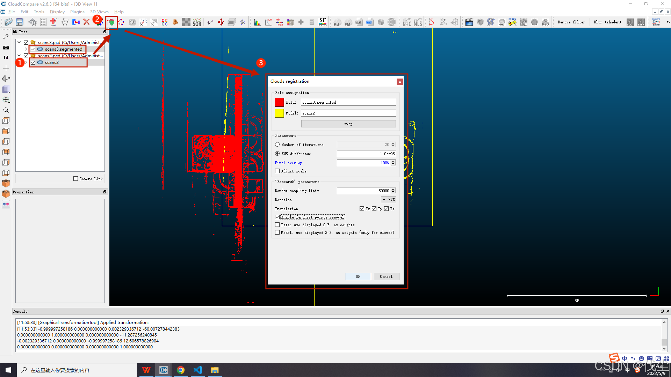This screenshot has width=671, height=377.
Task: Click the SOR filter icon
Action: click(x=197, y=22)
